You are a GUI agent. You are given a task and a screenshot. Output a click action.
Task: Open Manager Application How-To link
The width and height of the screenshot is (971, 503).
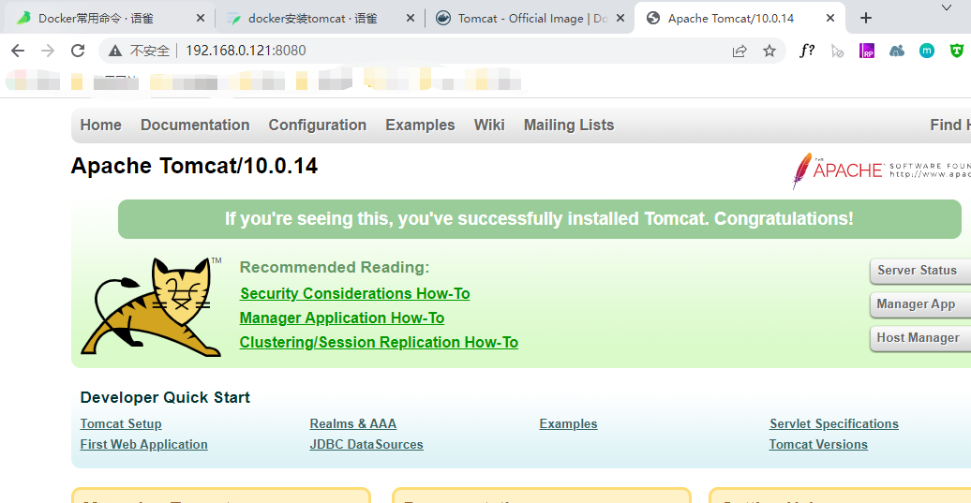click(342, 318)
